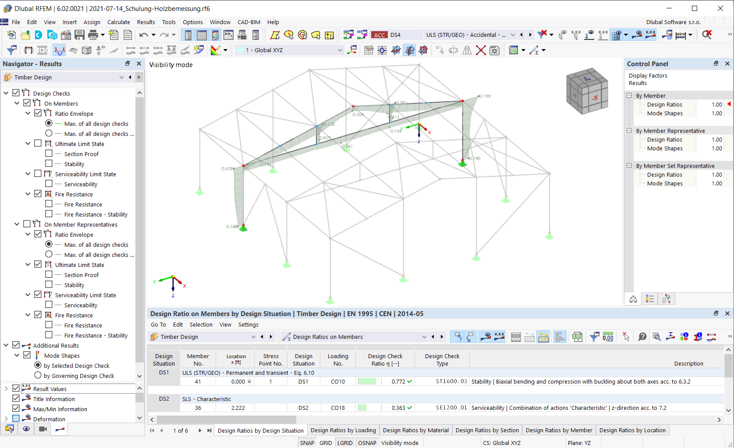The height and width of the screenshot is (448, 734).
Task: Open the Calculate menu
Action: 119,22
